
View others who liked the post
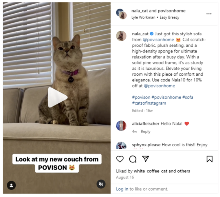coord(184,171)
